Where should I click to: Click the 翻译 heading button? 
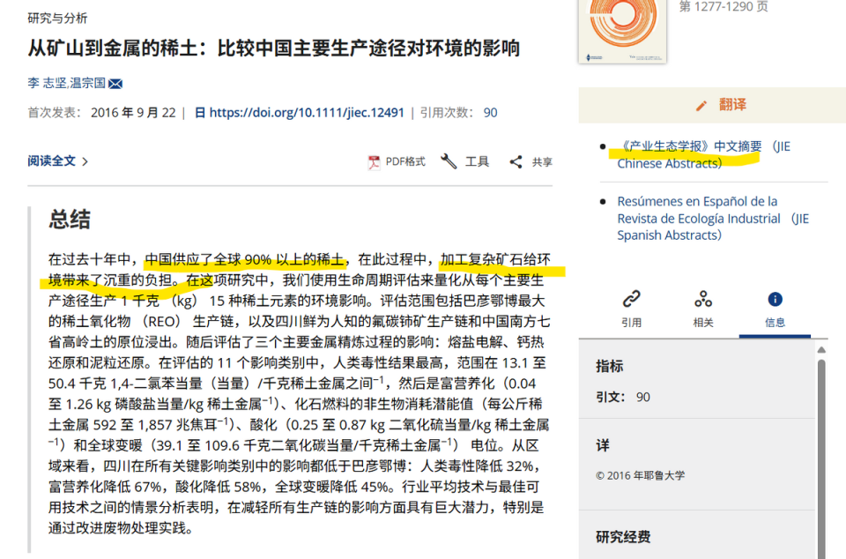[x=732, y=105]
